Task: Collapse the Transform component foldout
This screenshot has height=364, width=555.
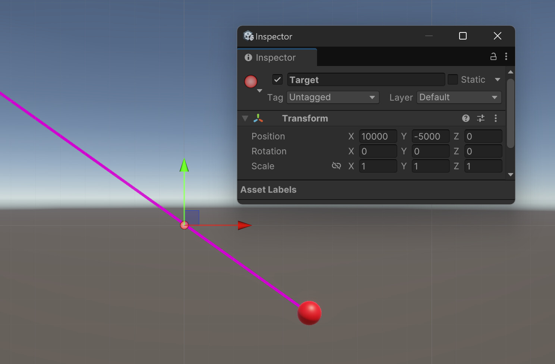Action: (245, 118)
